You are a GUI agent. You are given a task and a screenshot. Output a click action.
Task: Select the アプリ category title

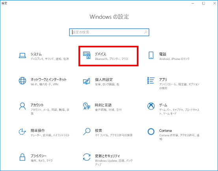click(x=163, y=79)
